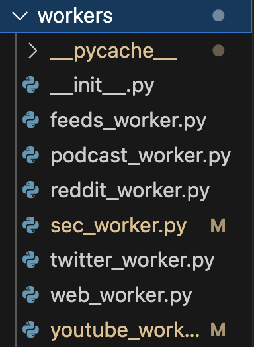Screen dimensions: 254x347
Task: Click the M badge on sec_worker.py
Action: [218, 225]
